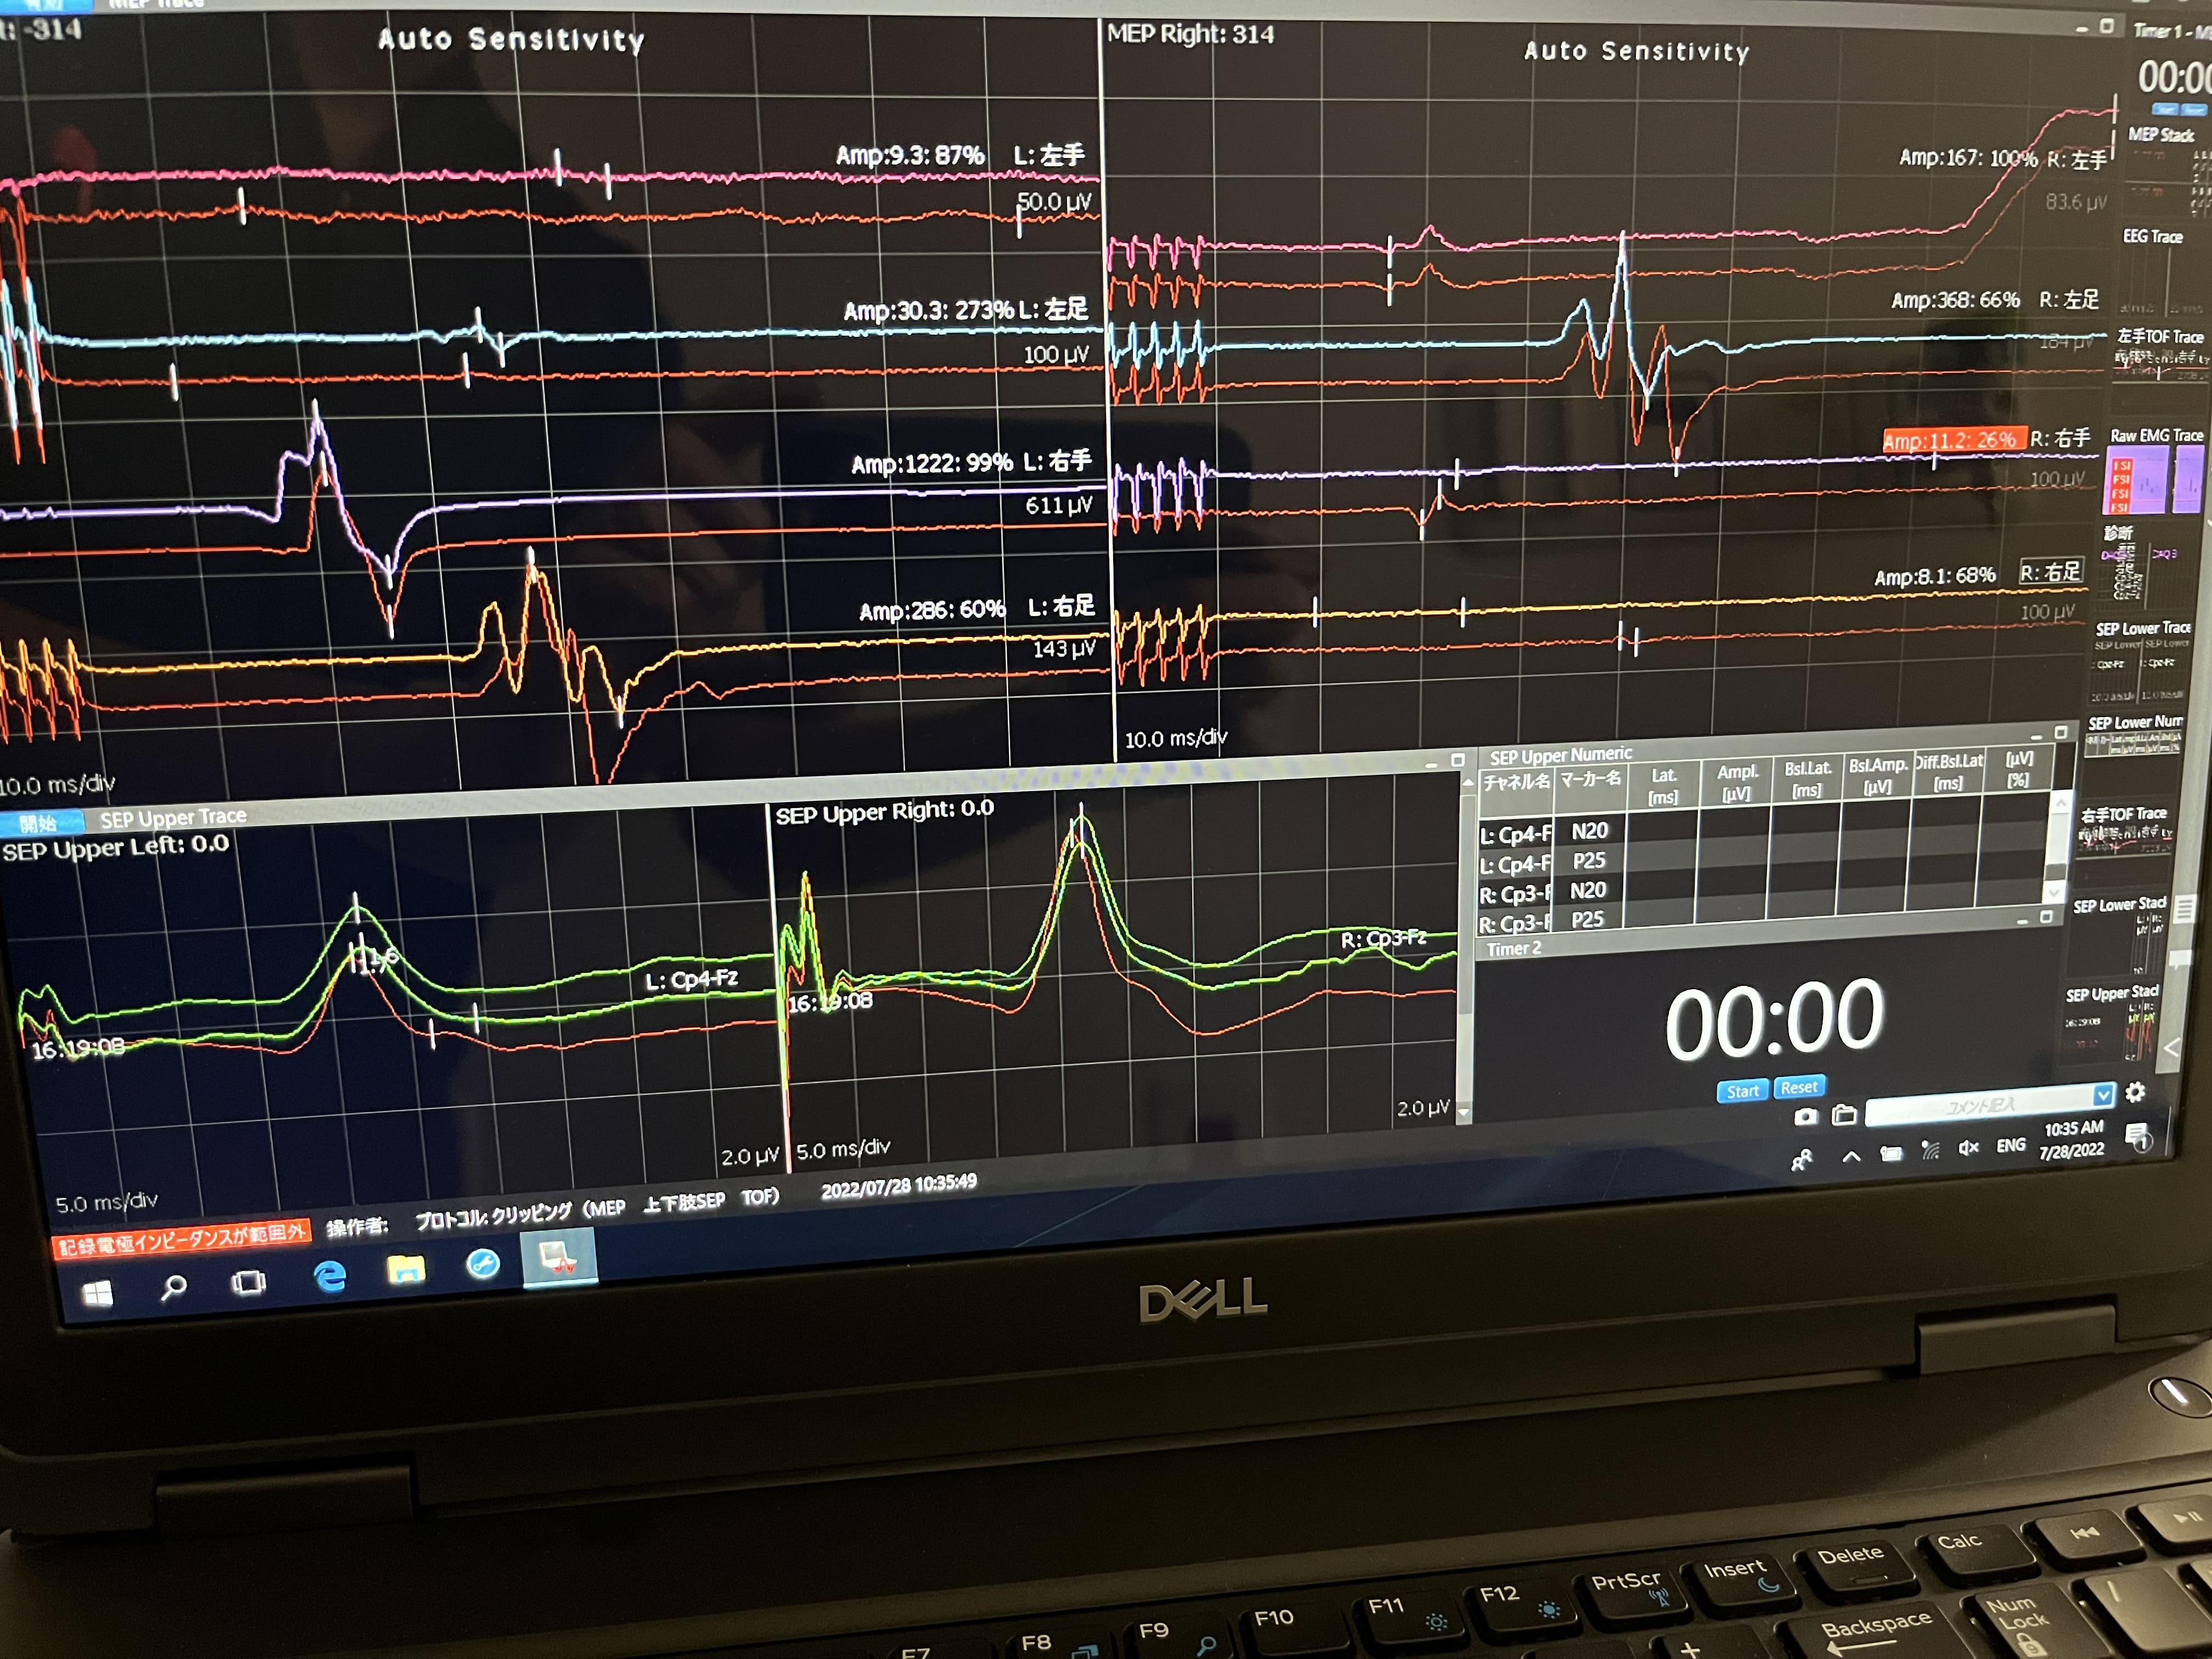Open the People icon in system tray
This screenshot has width=2212, height=1659.
1802,1161
